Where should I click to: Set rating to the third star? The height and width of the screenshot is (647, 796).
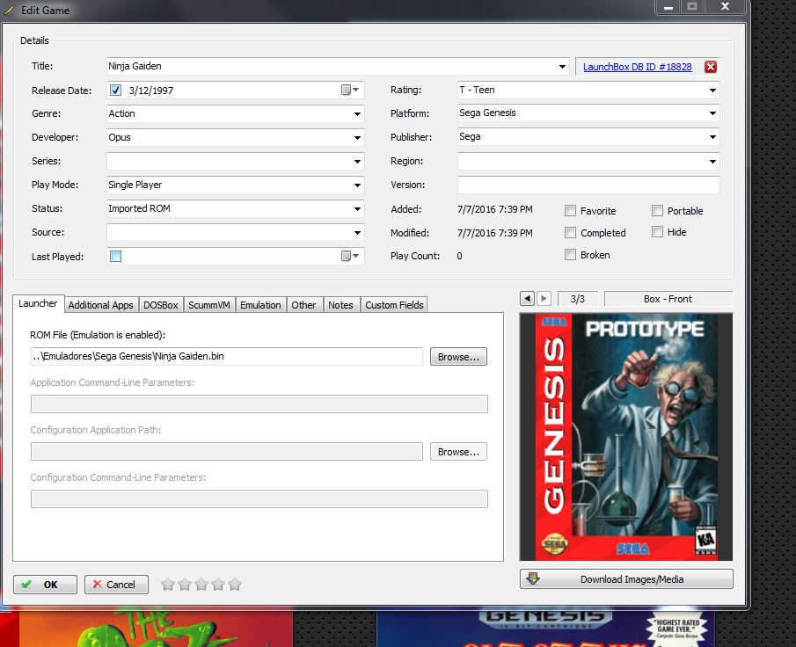click(201, 585)
